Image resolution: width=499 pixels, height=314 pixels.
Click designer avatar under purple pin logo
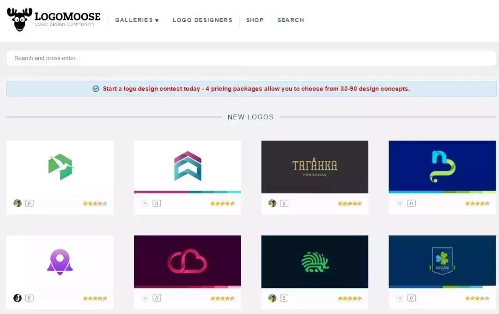(18, 298)
